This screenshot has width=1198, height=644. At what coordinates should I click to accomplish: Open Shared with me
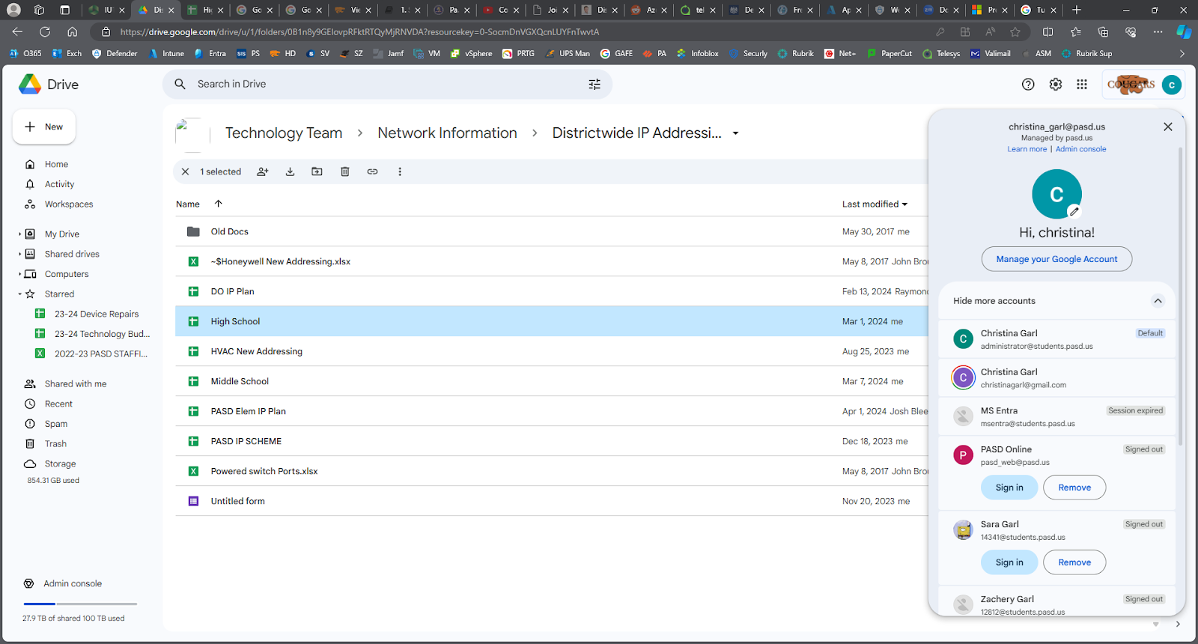75,384
